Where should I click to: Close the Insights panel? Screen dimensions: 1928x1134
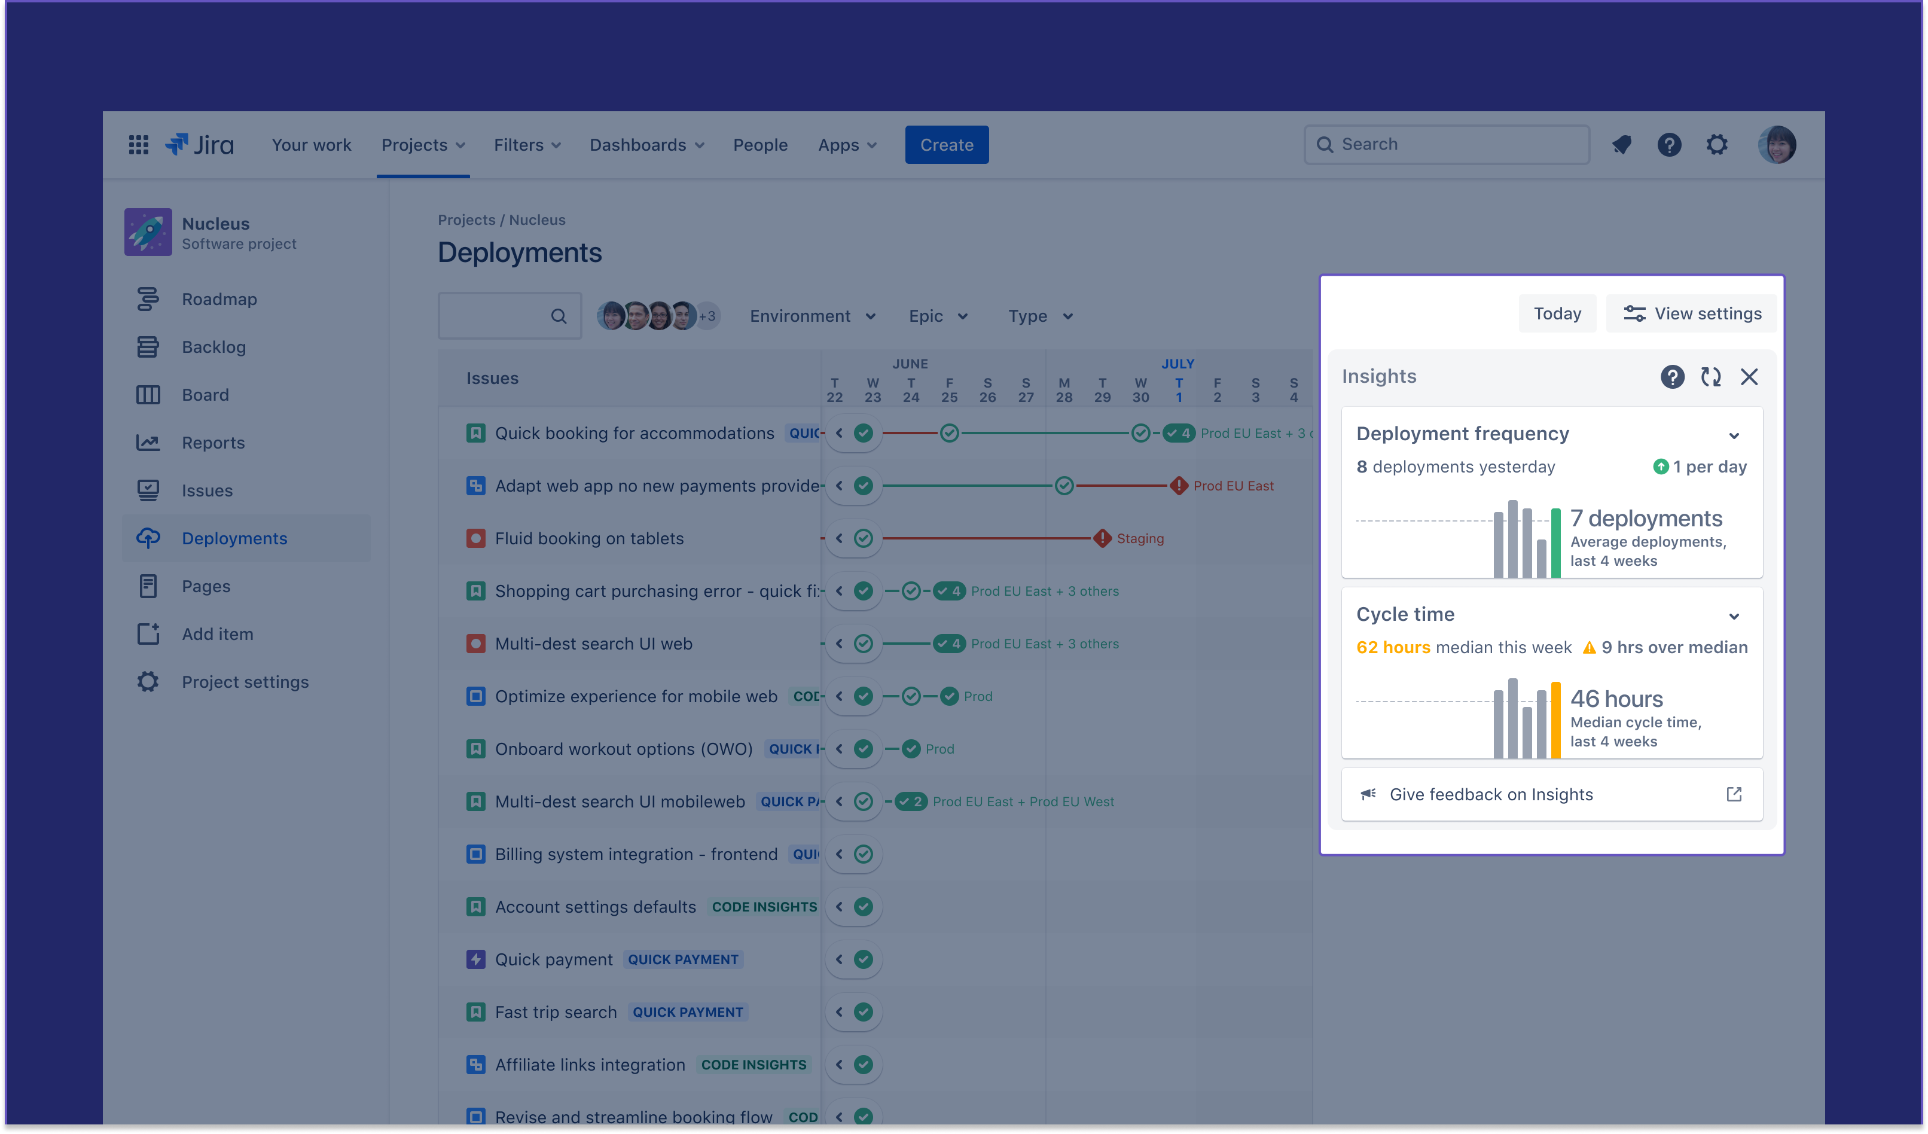[x=1749, y=376]
